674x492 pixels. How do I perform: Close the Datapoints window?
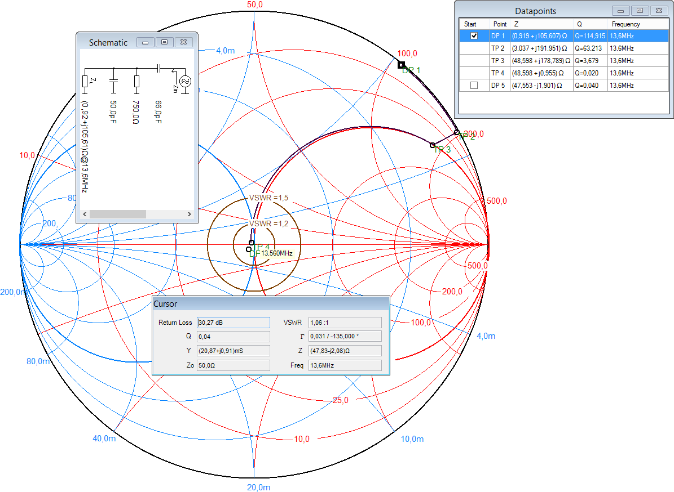pyautogui.click(x=659, y=11)
